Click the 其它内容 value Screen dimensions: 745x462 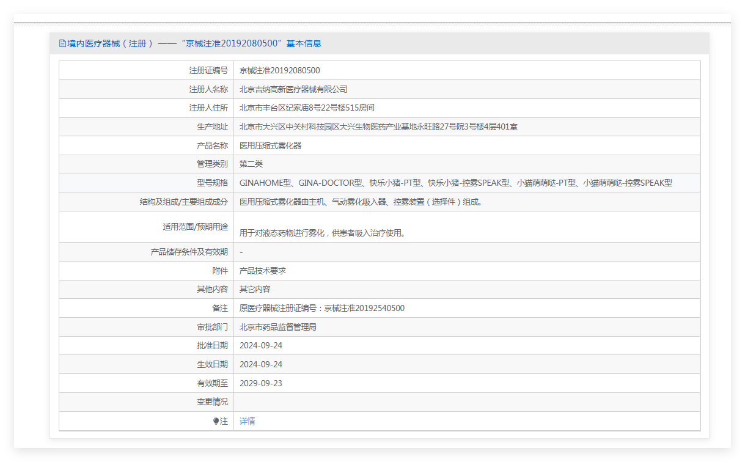point(255,289)
